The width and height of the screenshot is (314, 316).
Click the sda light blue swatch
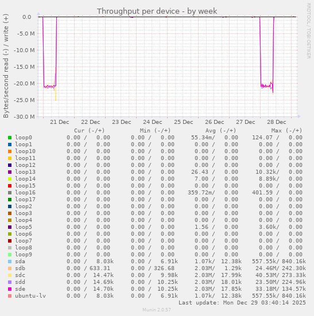point(10,262)
